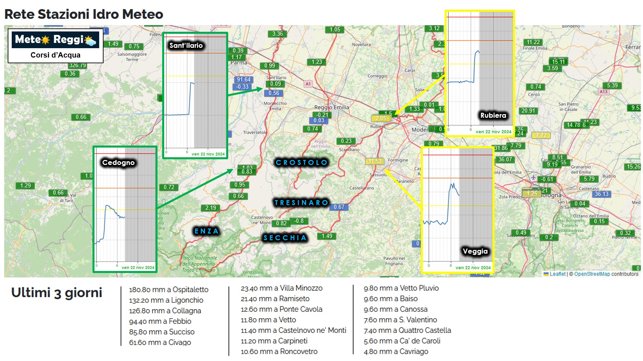Select the blue 91.64 station marker
The height and width of the screenshot is (361, 643).
coord(243,80)
